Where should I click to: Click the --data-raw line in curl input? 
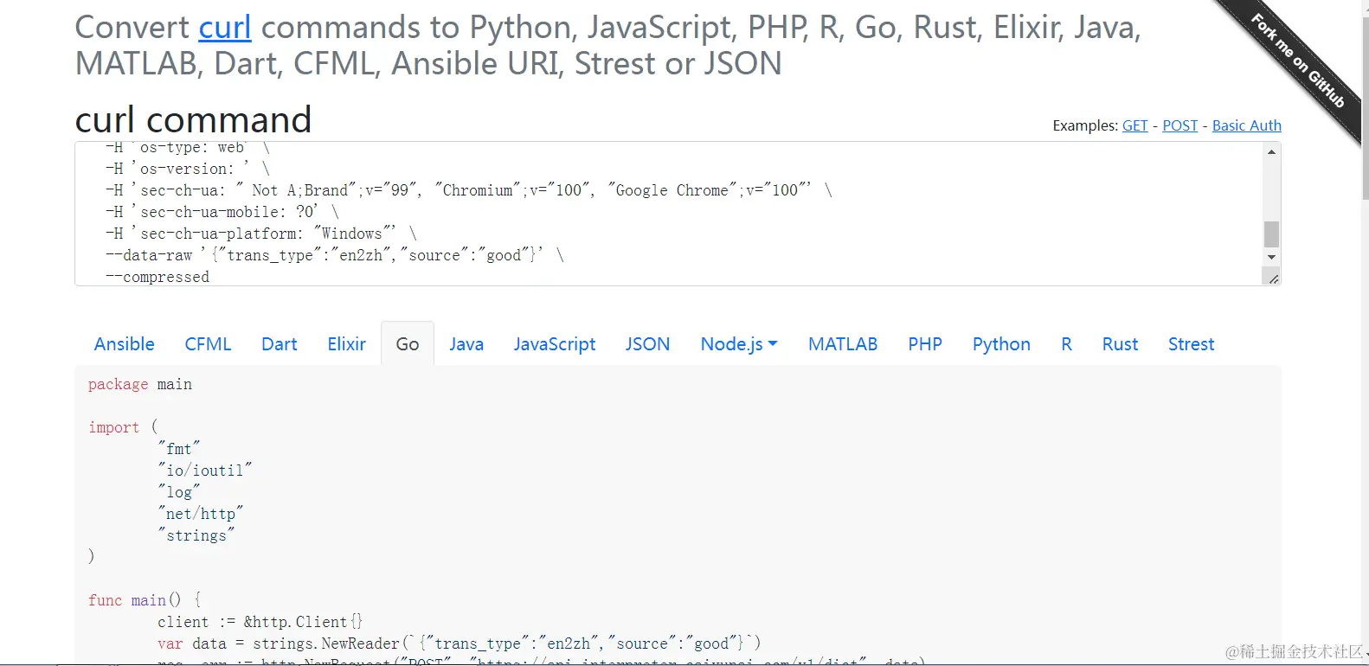click(335, 255)
